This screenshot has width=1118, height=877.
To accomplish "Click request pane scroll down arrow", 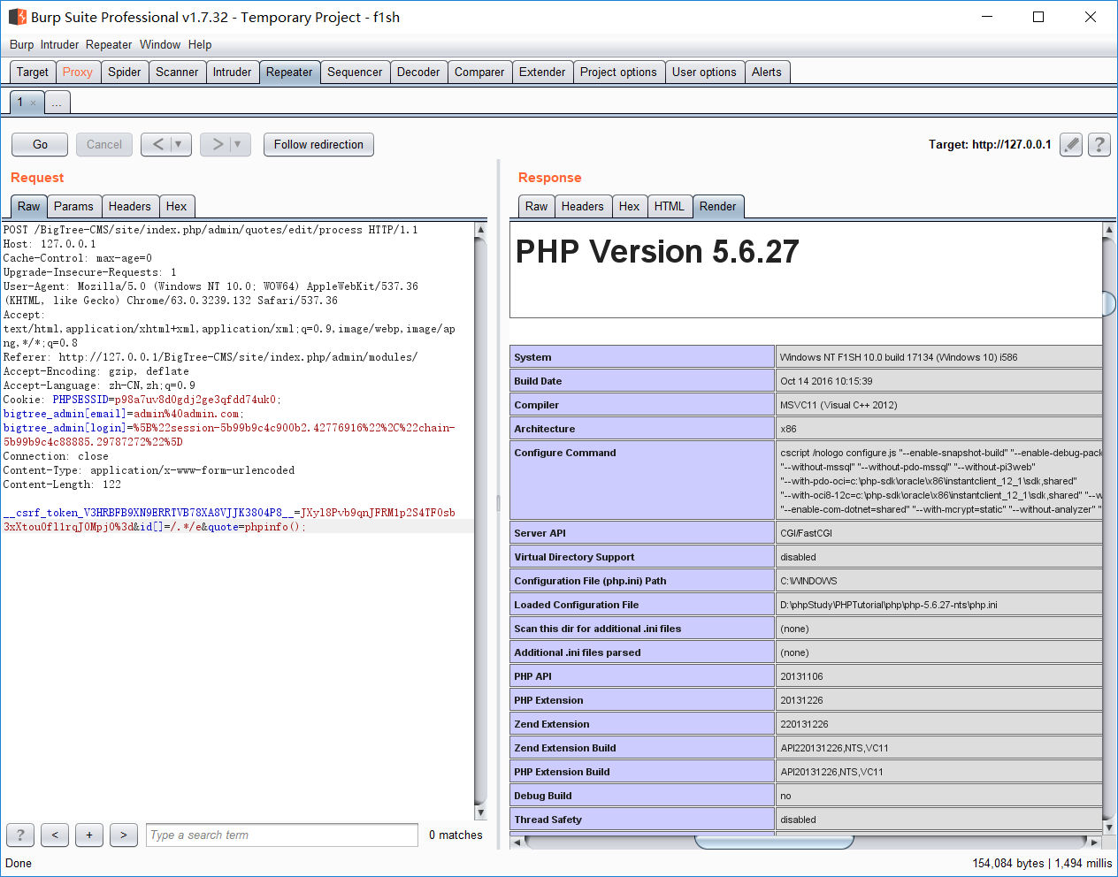I will (x=480, y=812).
